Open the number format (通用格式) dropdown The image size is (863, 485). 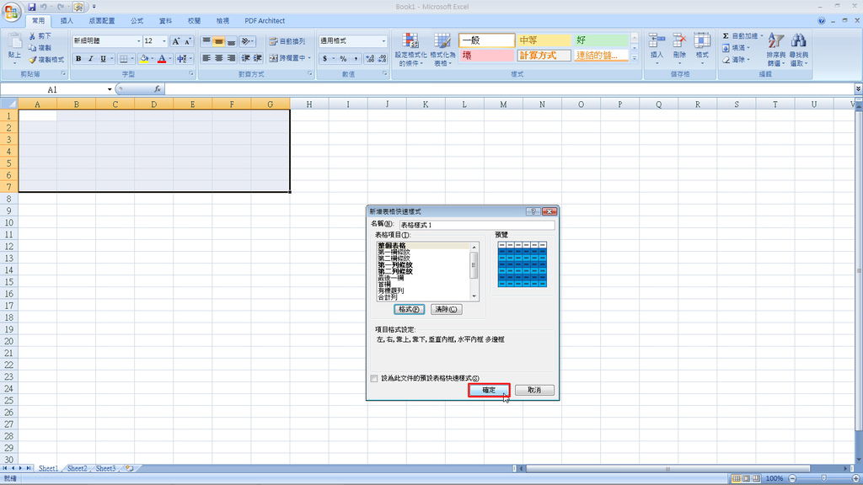(383, 41)
